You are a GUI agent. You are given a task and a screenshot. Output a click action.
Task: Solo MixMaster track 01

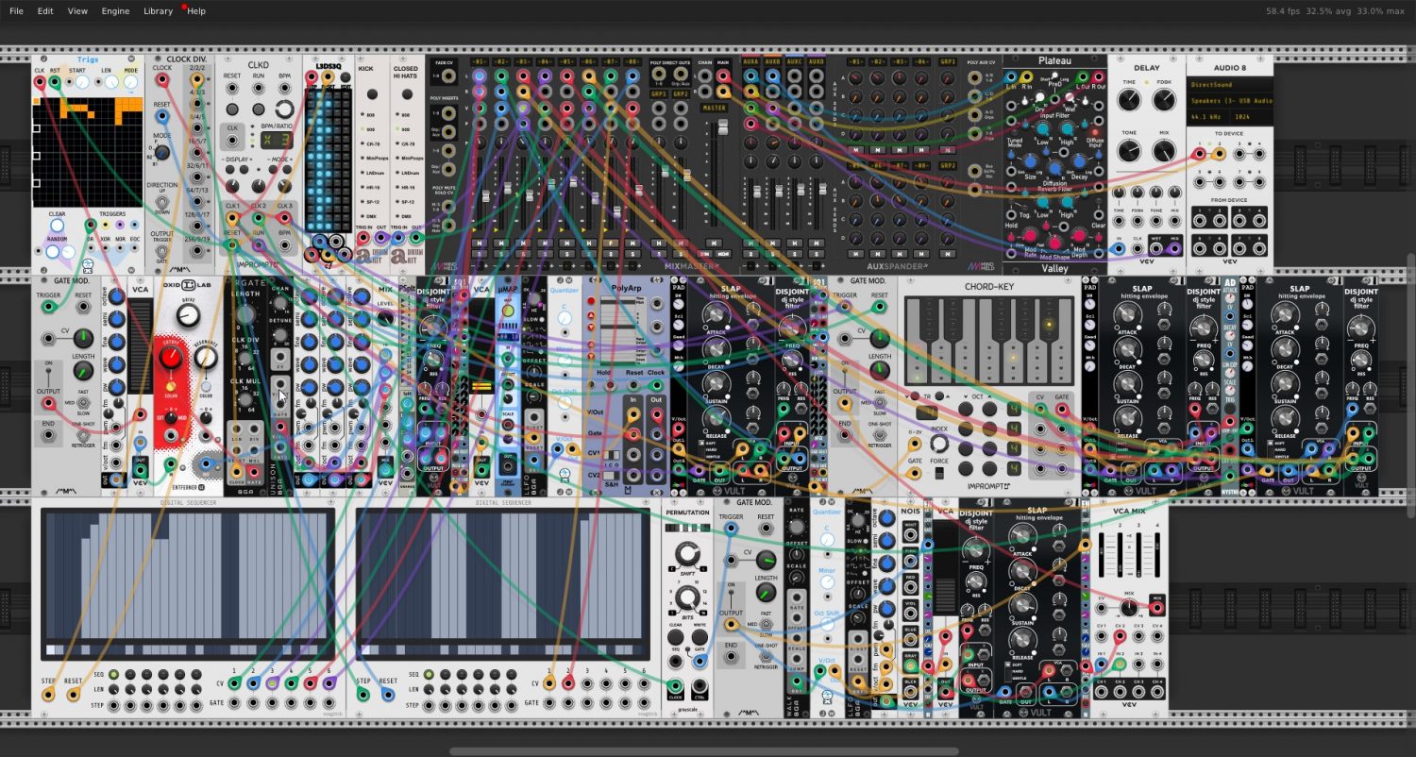[x=479, y=255]
